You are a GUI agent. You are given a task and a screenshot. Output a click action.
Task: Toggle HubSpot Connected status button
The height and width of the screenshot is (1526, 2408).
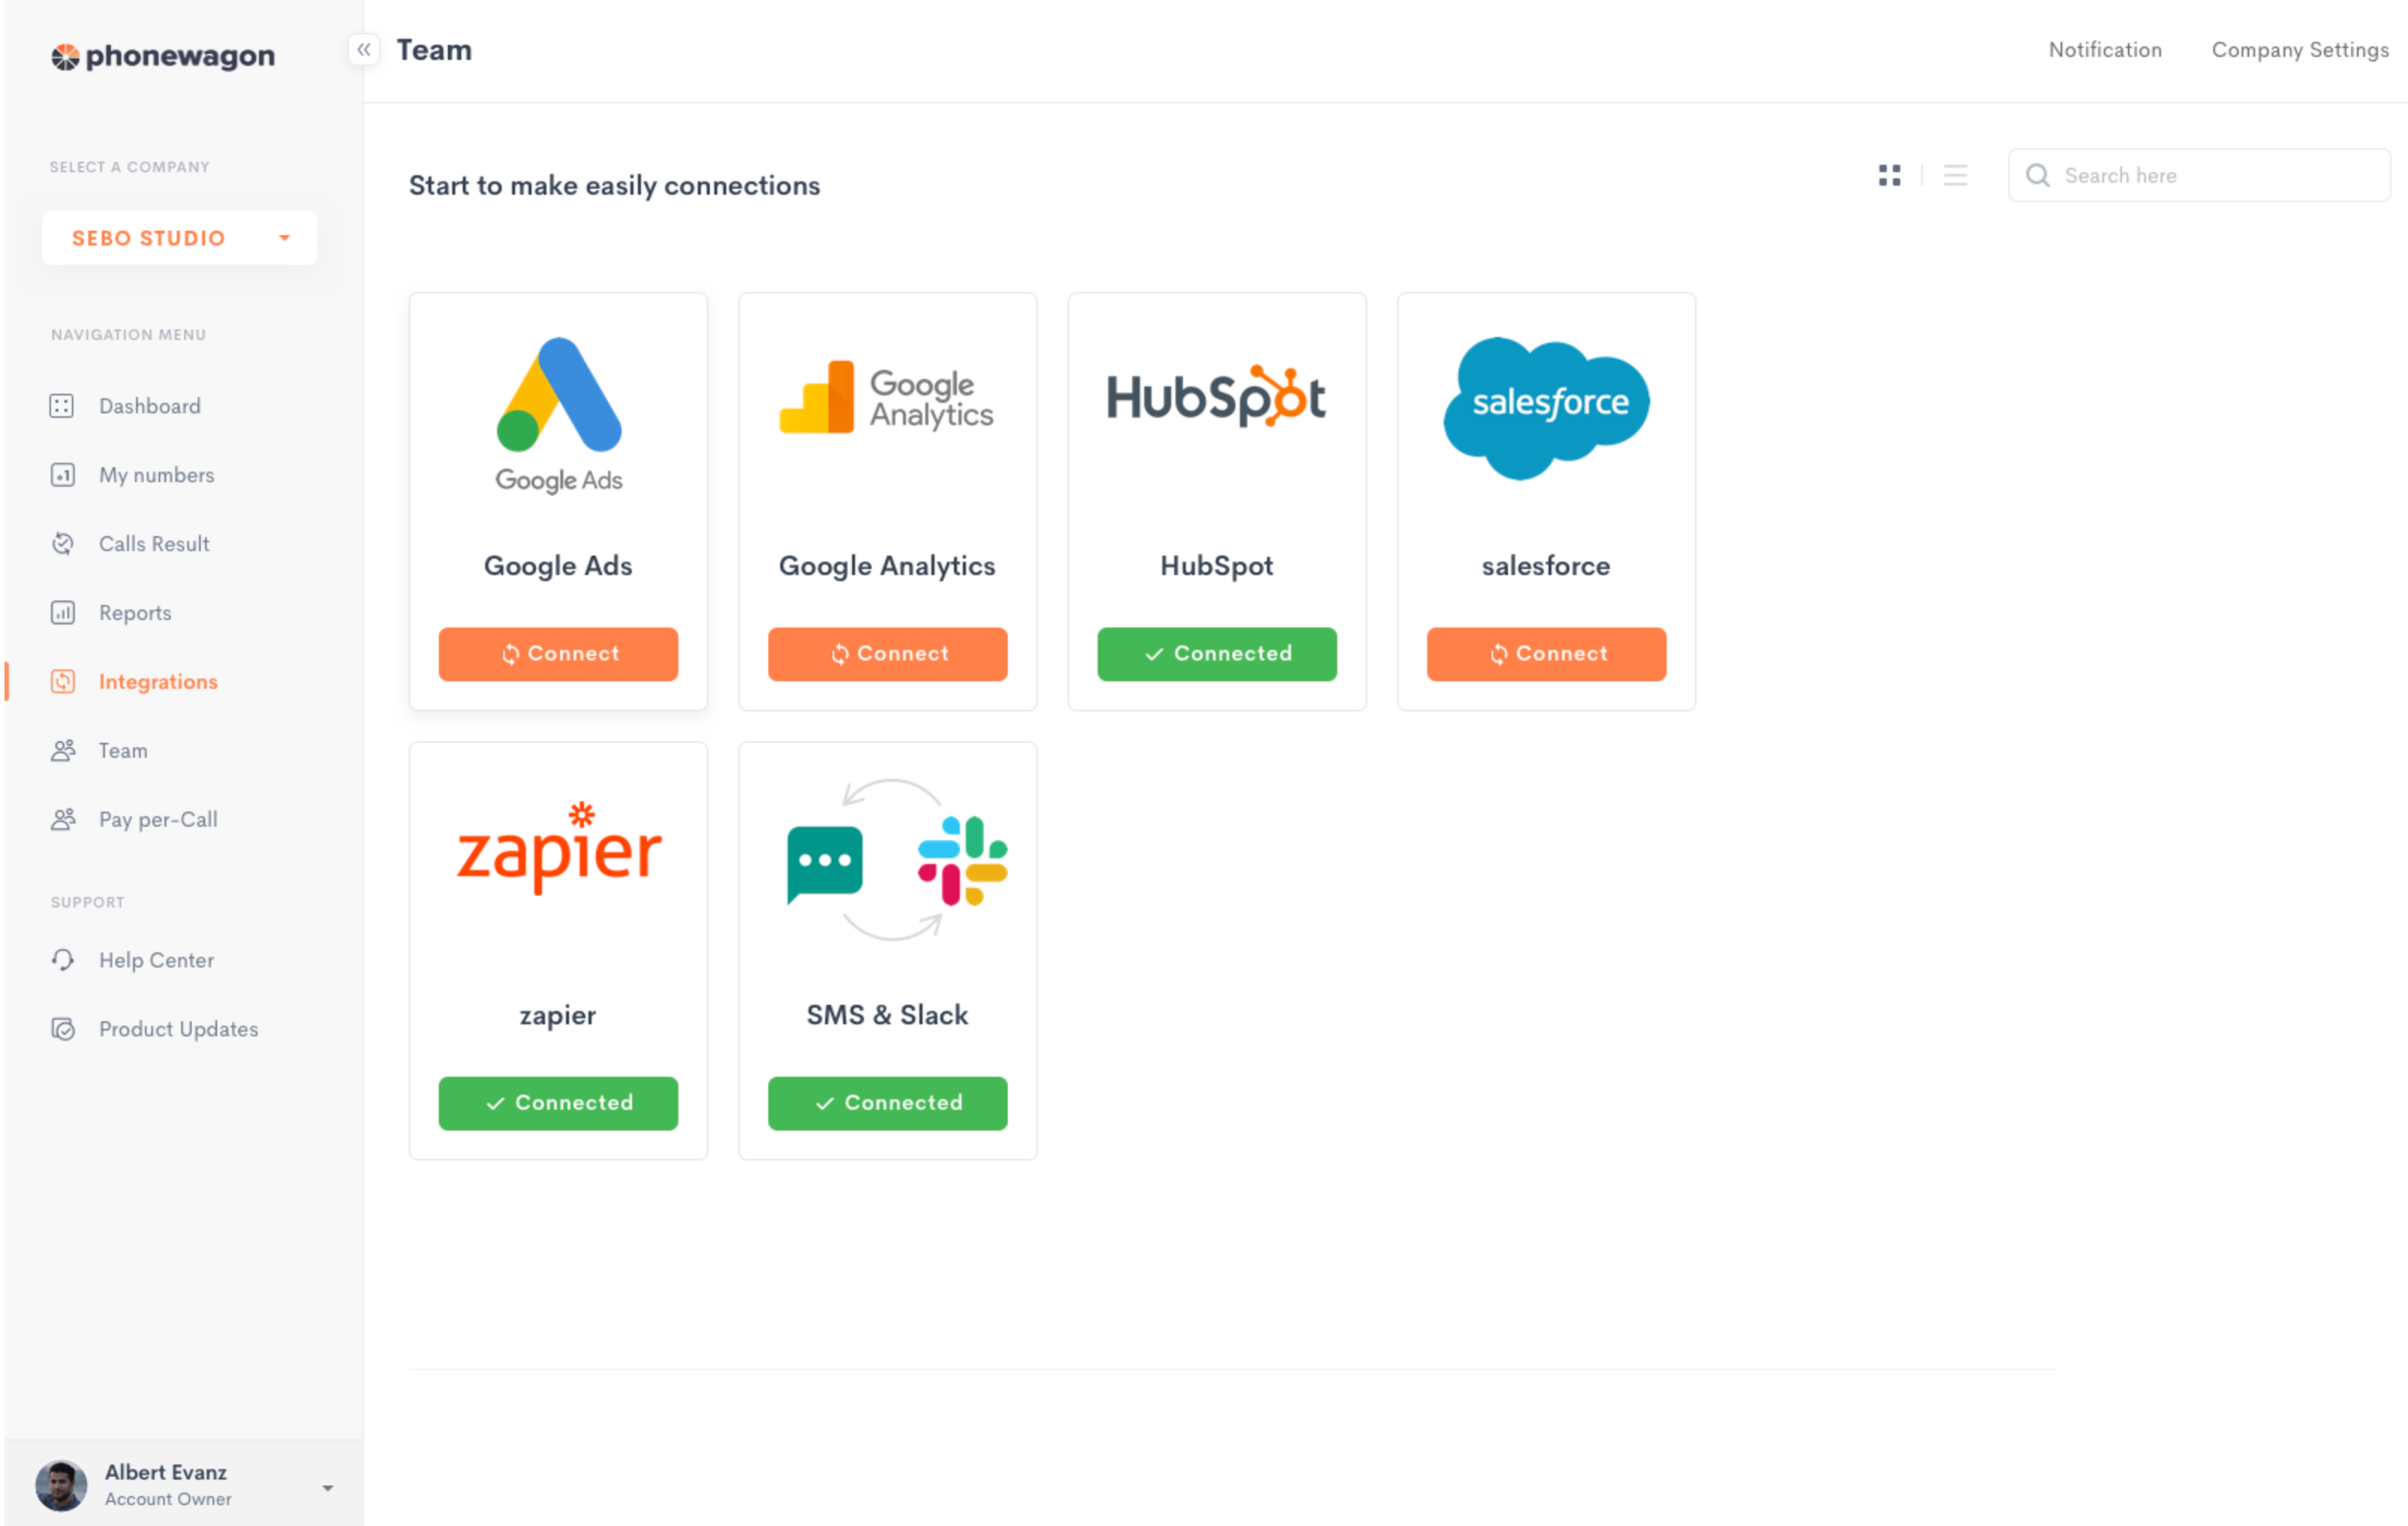(x=1216, y=654)
